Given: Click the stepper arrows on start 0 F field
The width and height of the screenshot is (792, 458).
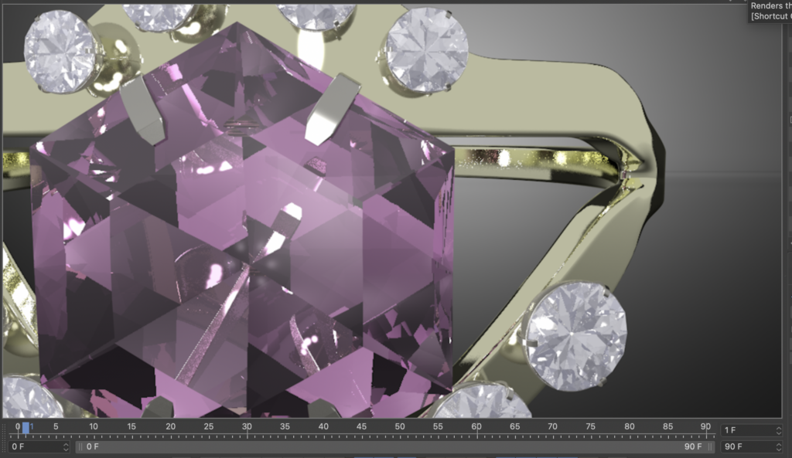Looking at the screenshot, I should point(65,446).
